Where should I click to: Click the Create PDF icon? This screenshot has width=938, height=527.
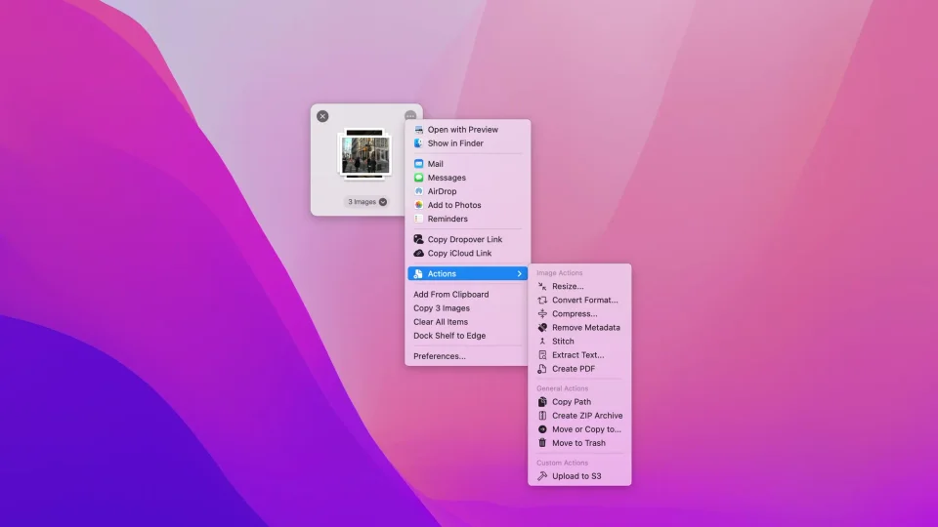[x=542, y=369]
